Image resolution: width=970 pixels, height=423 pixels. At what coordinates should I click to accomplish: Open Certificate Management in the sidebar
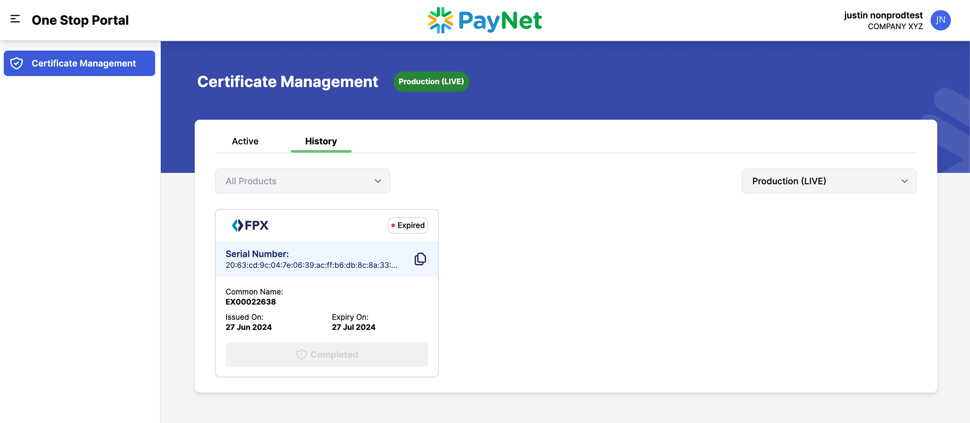pyautogui.click(x=79, y=63)
